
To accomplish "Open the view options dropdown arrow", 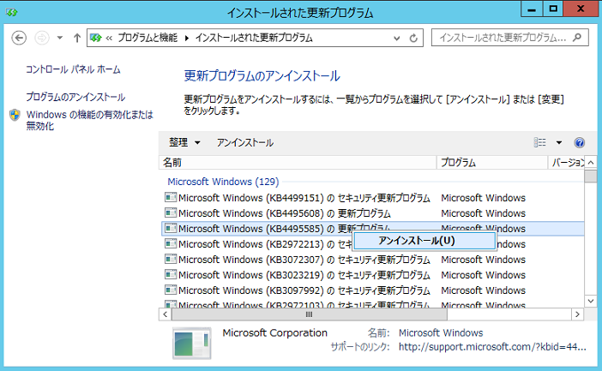I will pos(559,143).
